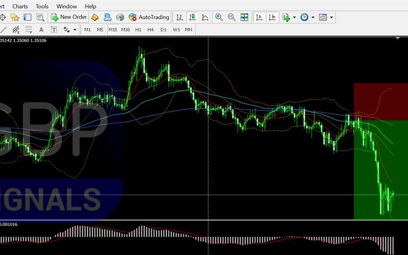Switch chart to candlesticks mode
408x255 pixels.
pos(192,17)
